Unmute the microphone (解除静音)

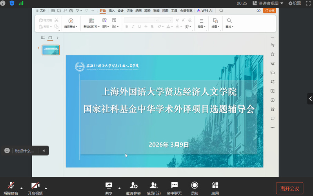[x=11, y=188]
